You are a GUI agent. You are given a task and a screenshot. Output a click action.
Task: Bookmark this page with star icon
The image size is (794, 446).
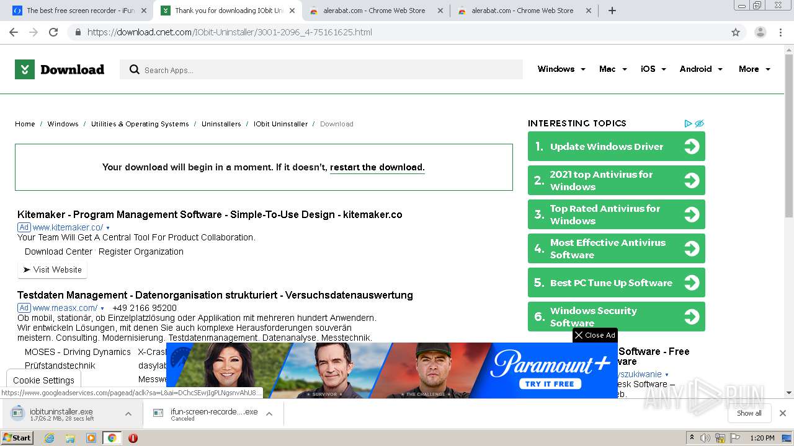pos(736,32)
